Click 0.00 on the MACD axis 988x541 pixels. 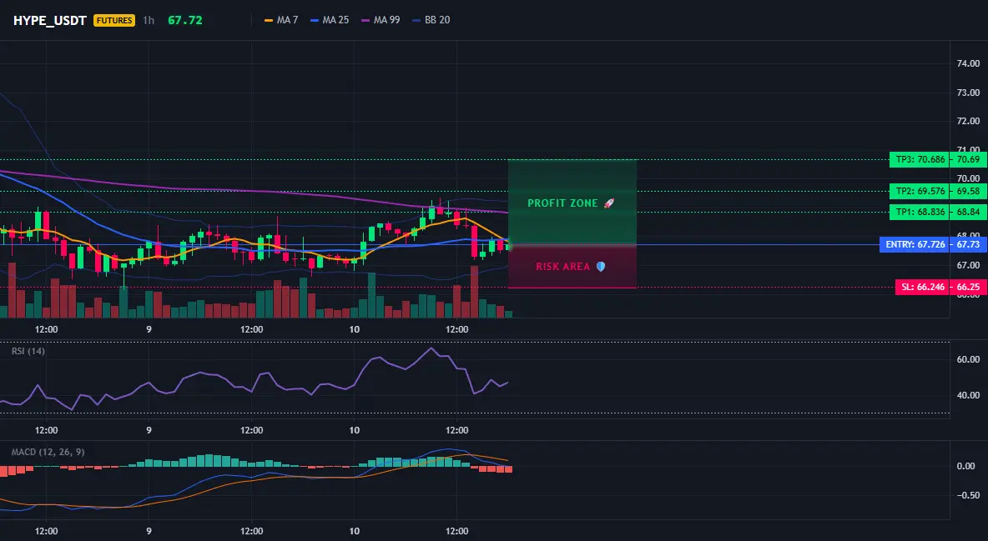(966, 467)
